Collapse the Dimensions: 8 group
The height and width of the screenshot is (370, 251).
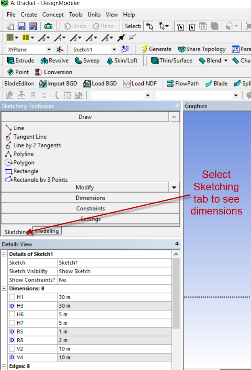4,288
